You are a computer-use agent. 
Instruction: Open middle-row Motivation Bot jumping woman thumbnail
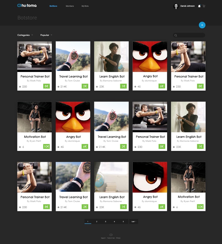(x=34, y=117)
